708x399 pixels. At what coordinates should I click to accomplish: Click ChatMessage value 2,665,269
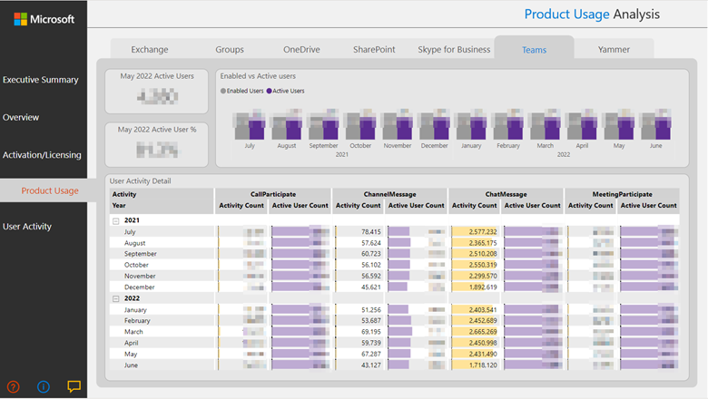pos(482,332)
